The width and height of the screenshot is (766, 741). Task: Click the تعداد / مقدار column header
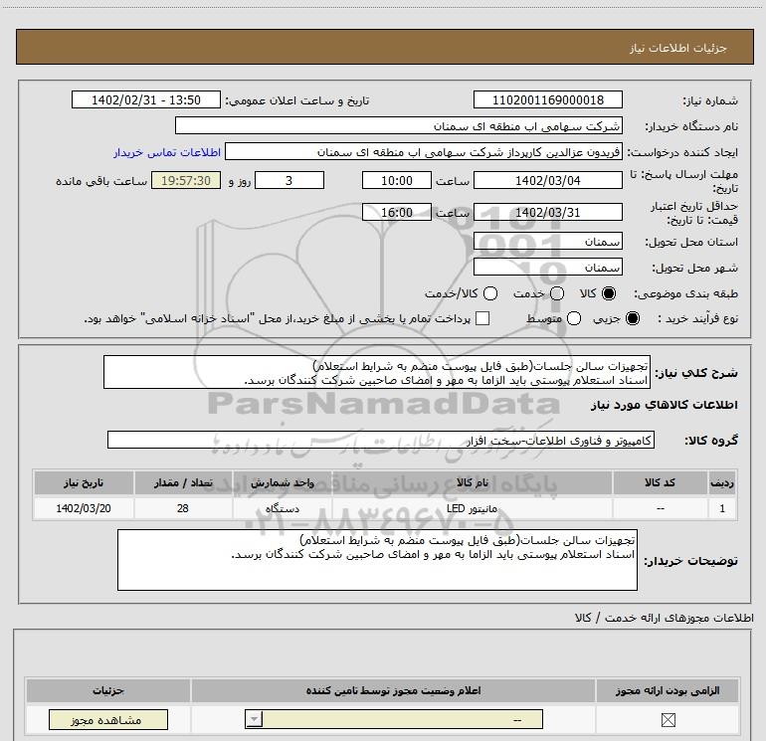[183, 483]
